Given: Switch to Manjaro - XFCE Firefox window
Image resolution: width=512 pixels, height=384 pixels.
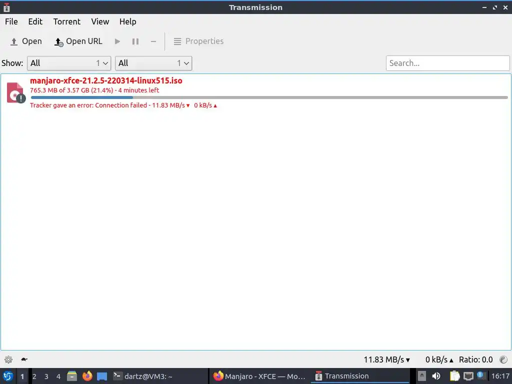Looking at the screenshot, I should (x=259, y=376).
